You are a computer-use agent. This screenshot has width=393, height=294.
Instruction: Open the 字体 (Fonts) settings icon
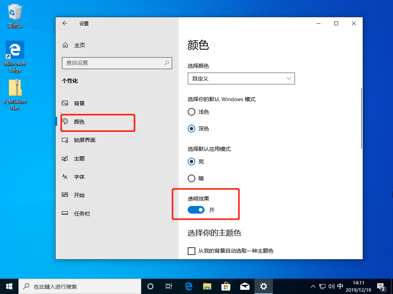[65, 176]
